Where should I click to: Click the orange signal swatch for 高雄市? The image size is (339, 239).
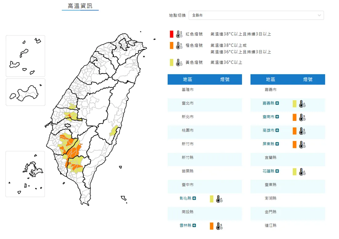tap(294, 131)
